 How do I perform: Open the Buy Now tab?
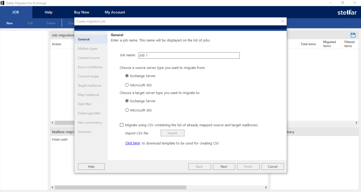(x=81, y=12)
